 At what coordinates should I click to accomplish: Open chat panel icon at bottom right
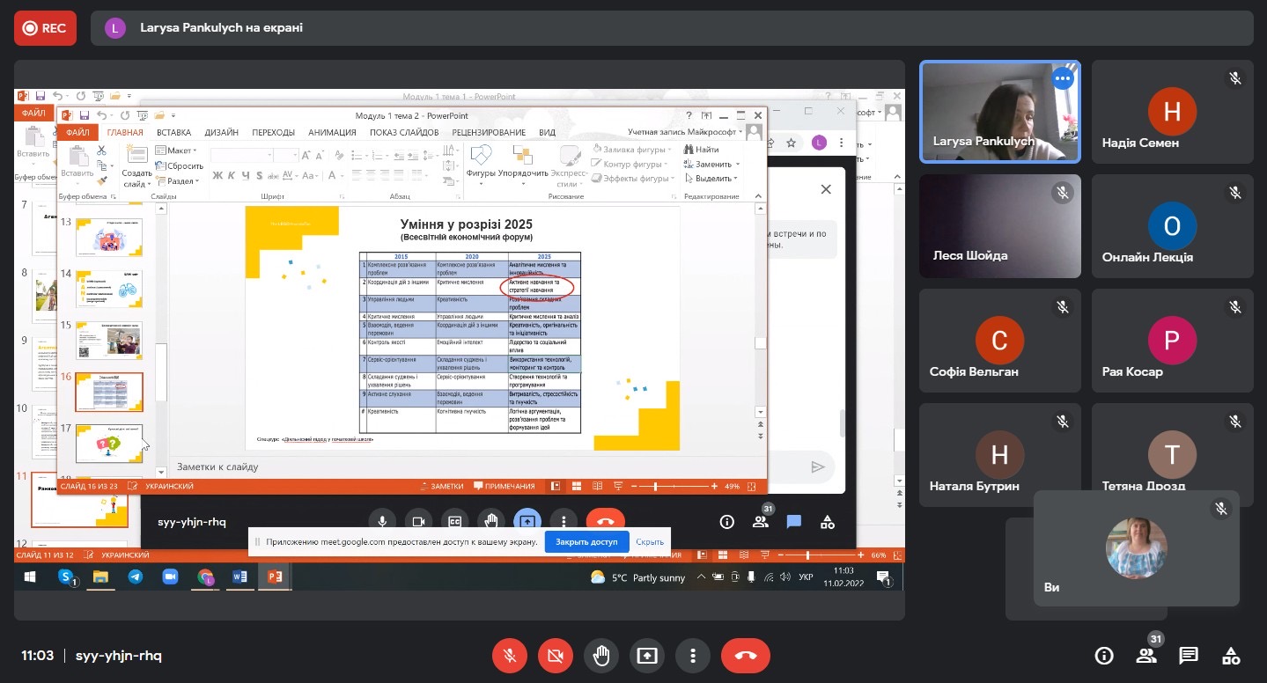tap(1189, 656)
